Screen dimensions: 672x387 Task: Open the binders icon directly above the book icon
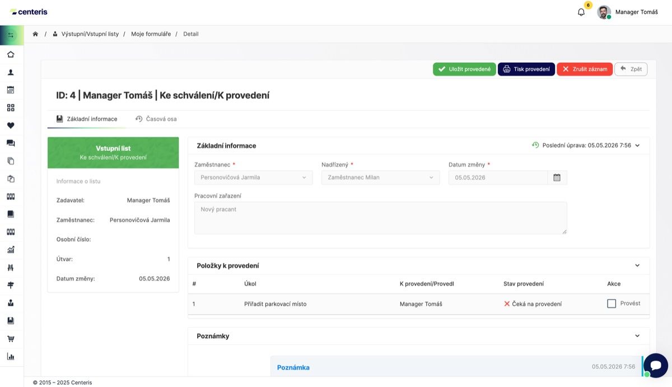(x=11, y=197)
